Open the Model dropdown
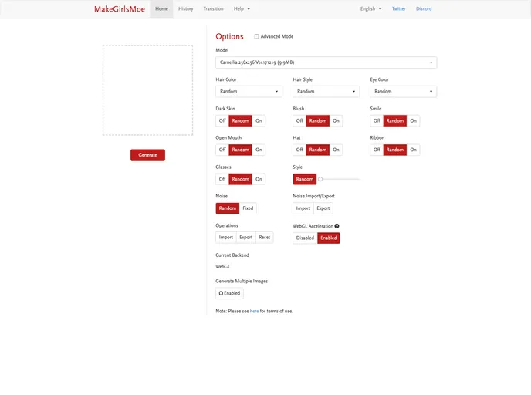Screen dimensions: 531x395 click(326, 62)
